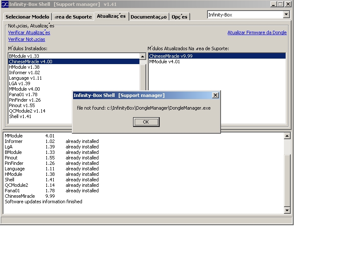
Task: Click the log panel scroll down arrow
Action: tap(287, 210)
